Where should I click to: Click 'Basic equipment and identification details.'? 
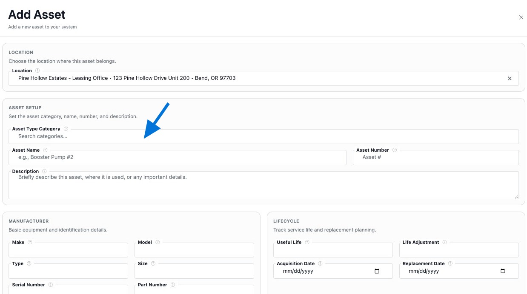[x=58, y=230]
